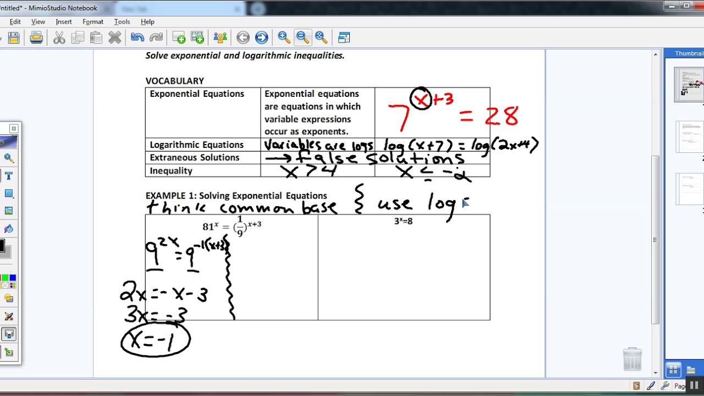Select the rectangle Shape tool
Viewport: 704px width, 396px height.
click(9, 193)
